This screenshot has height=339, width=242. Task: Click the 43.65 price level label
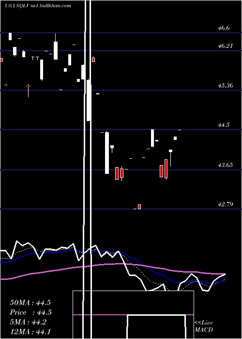226,165
